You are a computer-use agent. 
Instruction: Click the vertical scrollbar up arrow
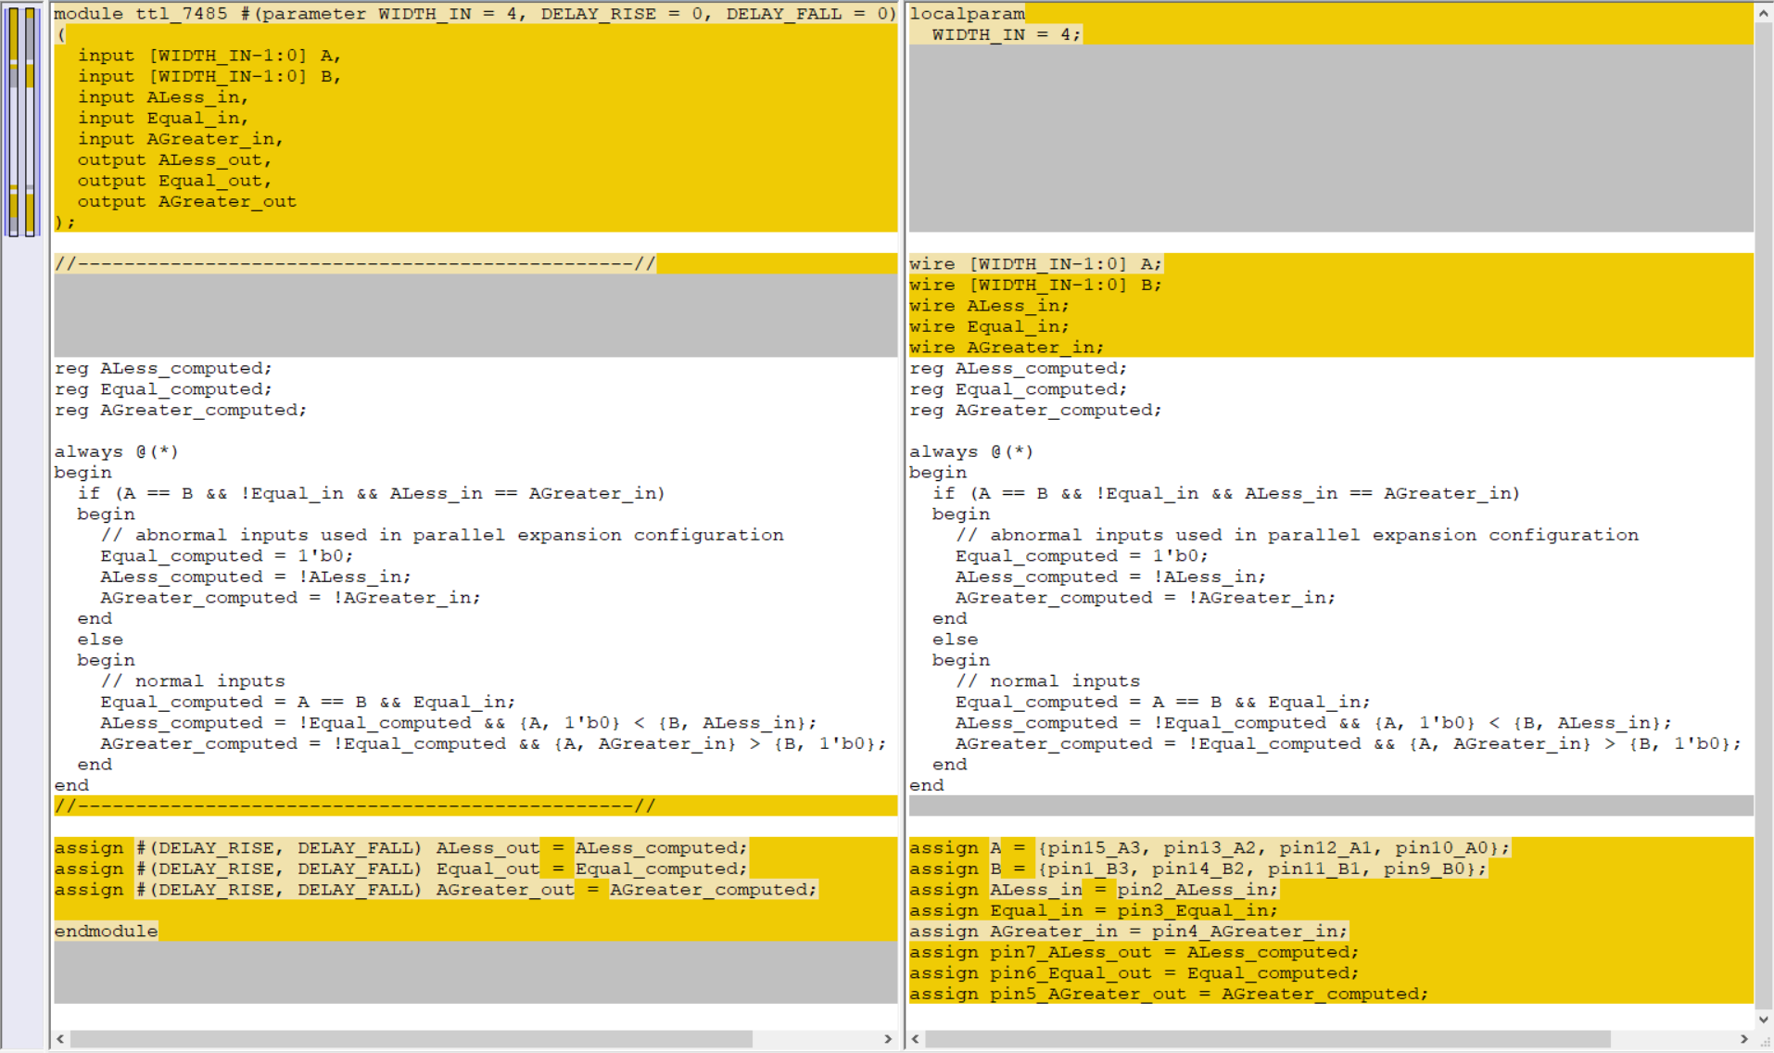(1764, 14)
